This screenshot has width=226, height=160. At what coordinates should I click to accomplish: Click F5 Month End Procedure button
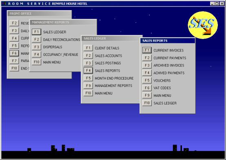[x=88, y=78]
